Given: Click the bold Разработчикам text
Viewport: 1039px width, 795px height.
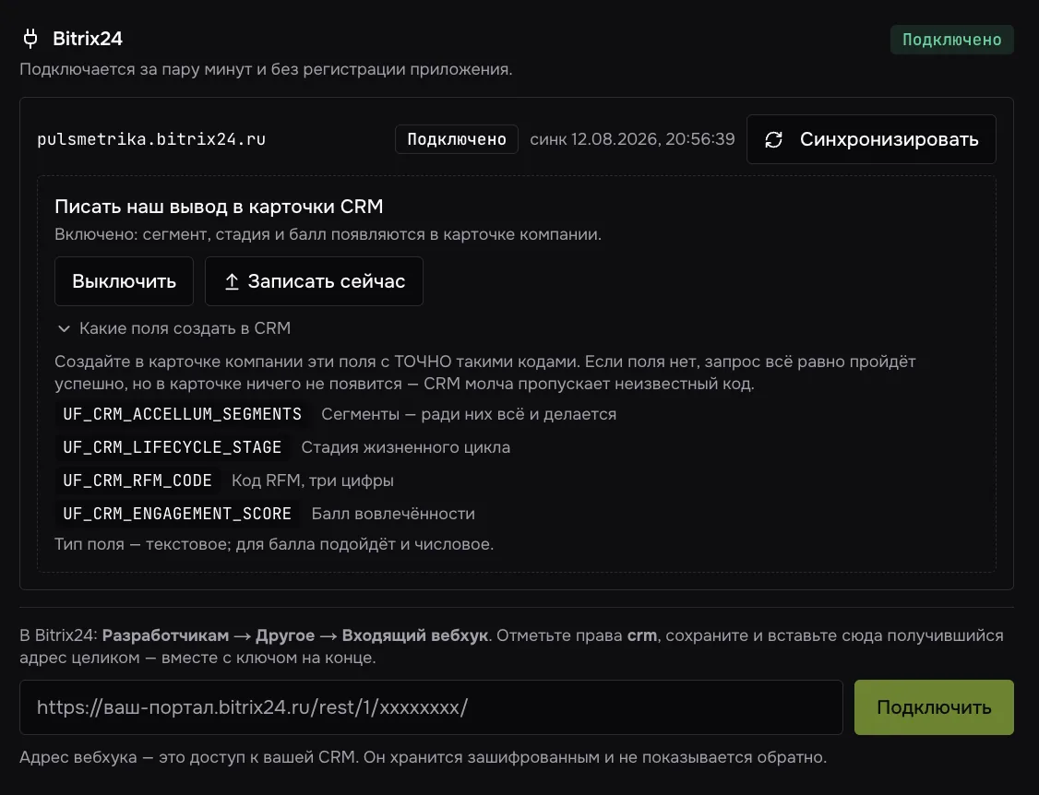Looking at the screenshot, I should 166,635.
